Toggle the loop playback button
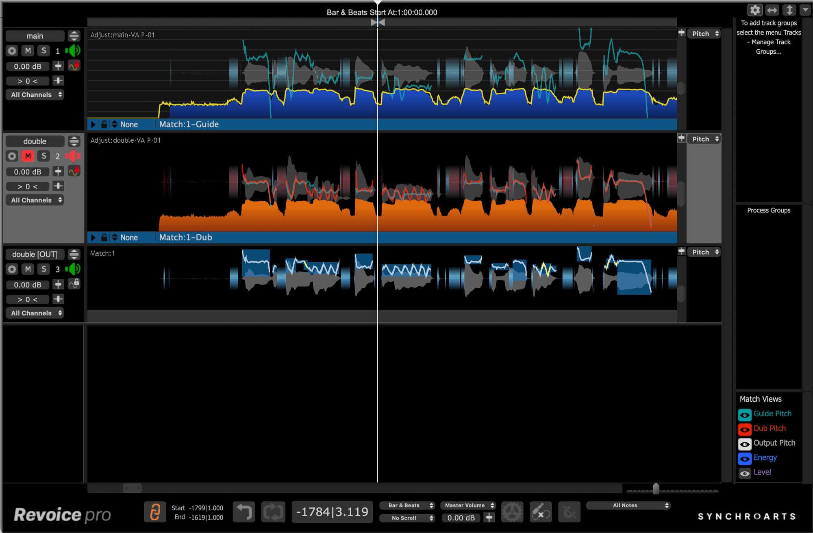 coord(273,512)
